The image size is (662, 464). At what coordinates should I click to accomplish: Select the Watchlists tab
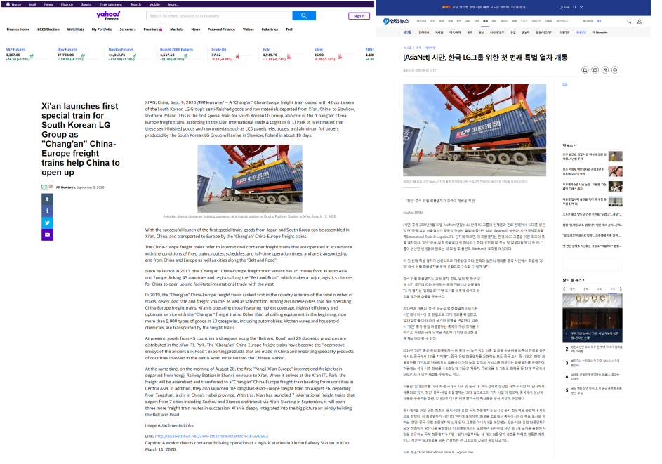pos(76,29)
